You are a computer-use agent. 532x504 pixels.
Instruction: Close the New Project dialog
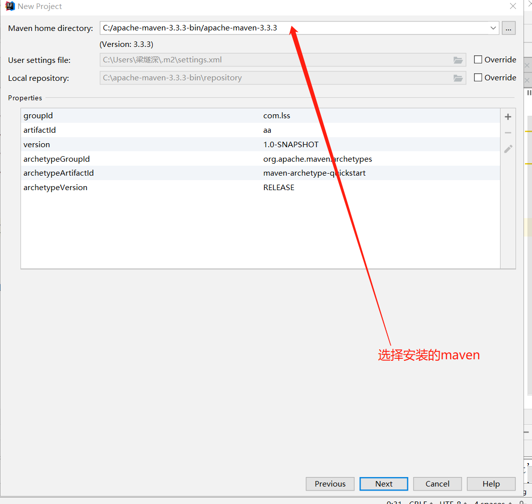pos(513,6)
